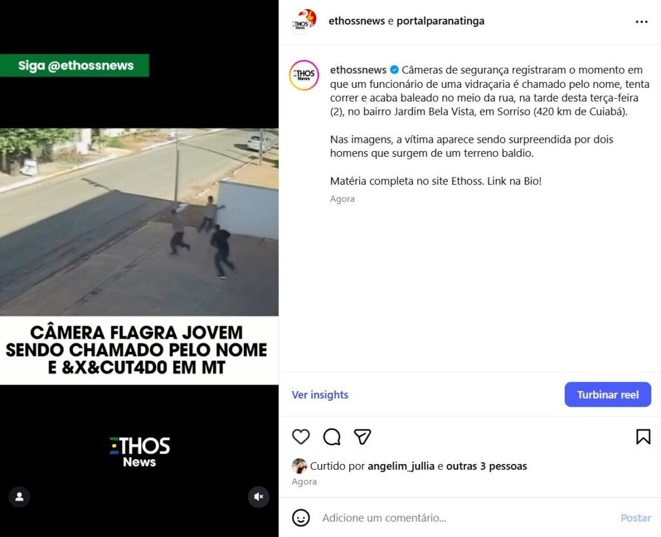Screen dimensions: 661x537
Task: Open emoji picker smiley icon
Action: pos(301,518)
